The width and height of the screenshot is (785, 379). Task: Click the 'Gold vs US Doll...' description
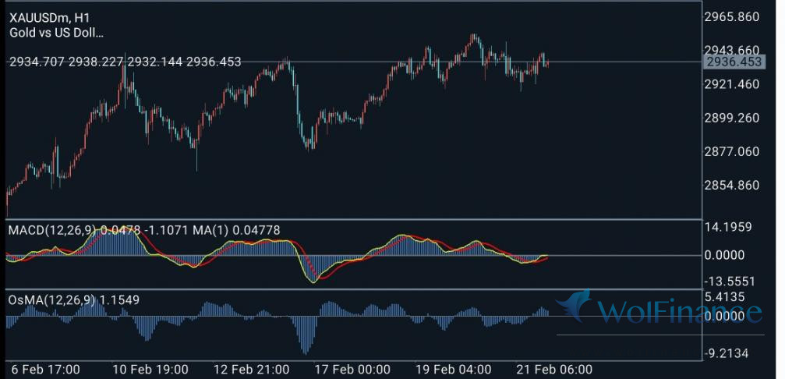(57, 33)
